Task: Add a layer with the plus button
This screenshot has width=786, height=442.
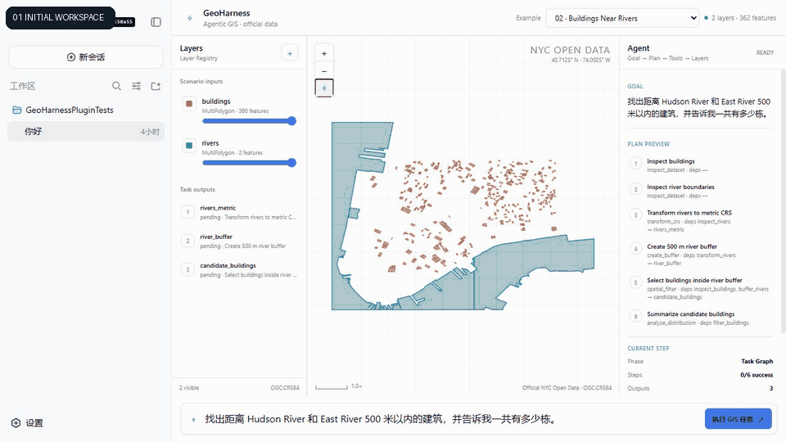Action: [x=290, y=53]
